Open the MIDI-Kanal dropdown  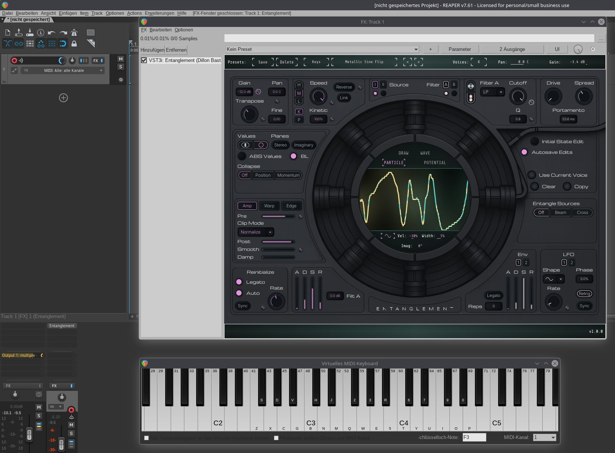pyautogui.click(x=544, y=438)
